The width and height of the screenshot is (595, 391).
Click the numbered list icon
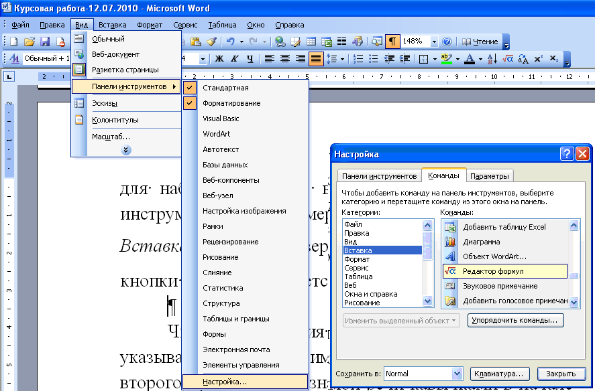point(358,59)
